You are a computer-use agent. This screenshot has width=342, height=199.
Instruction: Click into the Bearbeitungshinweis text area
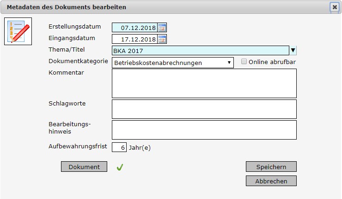(x=204, y=130)
